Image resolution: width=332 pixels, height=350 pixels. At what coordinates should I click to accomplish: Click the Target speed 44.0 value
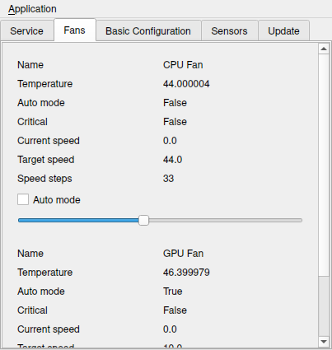(x=173, y=160)
